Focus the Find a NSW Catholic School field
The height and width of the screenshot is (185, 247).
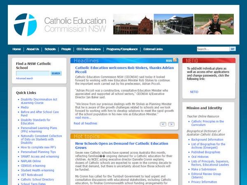[33, 73]
